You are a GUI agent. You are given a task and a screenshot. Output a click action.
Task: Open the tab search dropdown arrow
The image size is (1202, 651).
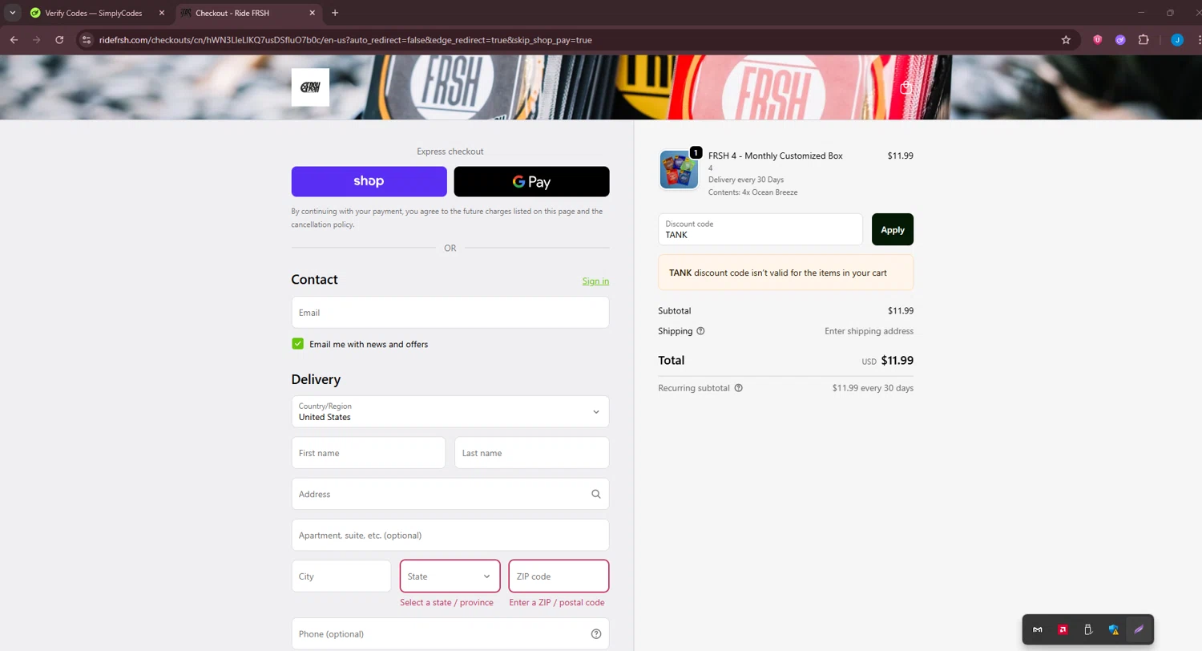point(13,13)
